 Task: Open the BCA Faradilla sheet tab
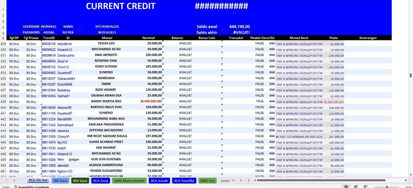184,180
